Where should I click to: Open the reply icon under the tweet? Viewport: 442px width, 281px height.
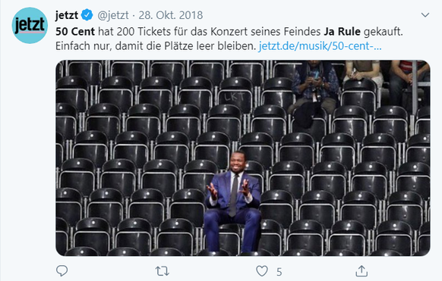62,271
